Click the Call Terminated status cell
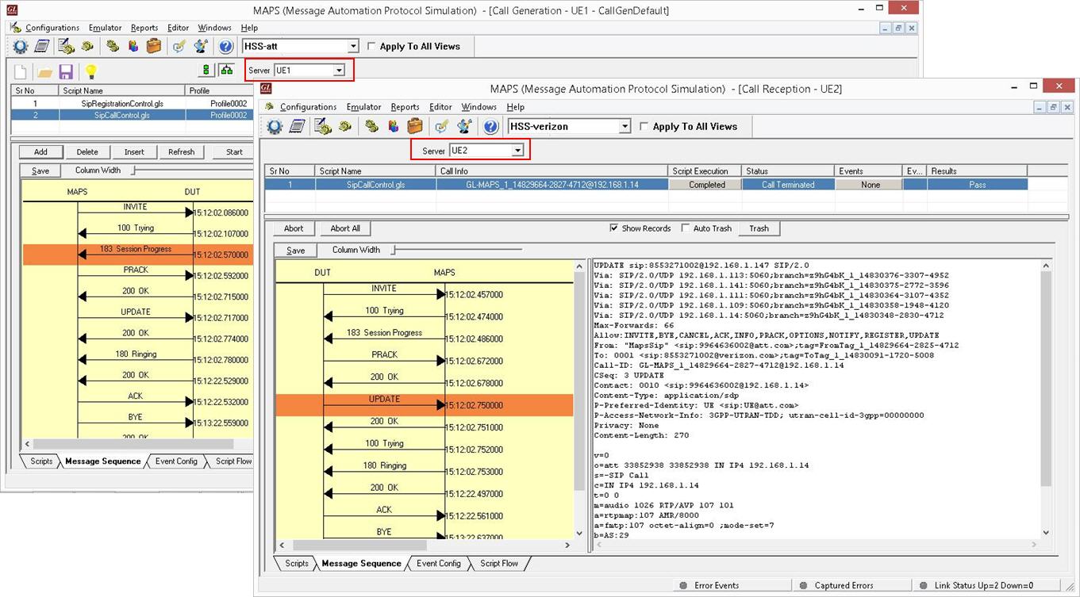This screenshot has width=1080, height=597. 788,185
